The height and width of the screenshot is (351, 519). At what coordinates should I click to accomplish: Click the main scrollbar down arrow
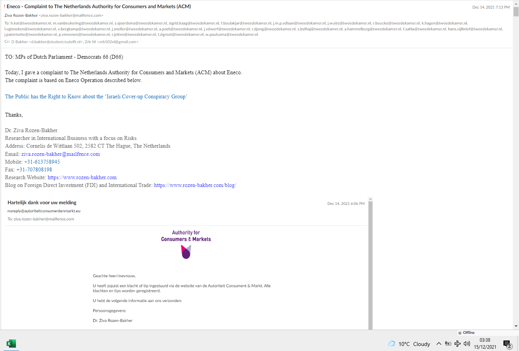[x=516, y=326]
